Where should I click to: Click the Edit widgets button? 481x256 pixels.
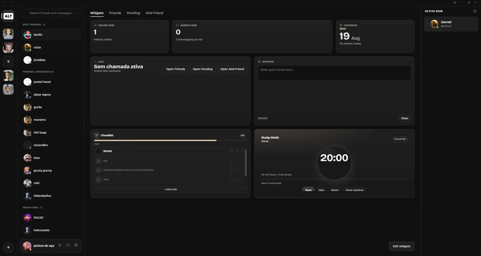coord(402,246)
